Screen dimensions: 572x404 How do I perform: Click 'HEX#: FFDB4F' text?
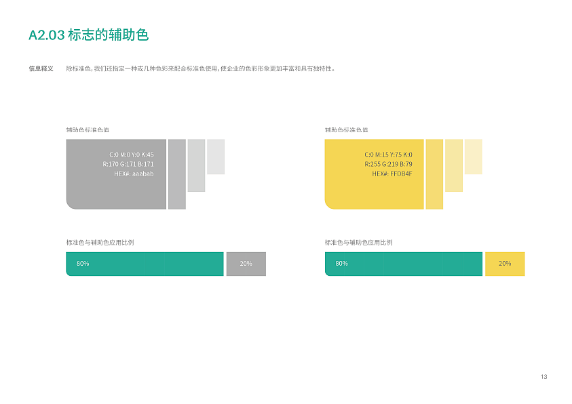392,174
